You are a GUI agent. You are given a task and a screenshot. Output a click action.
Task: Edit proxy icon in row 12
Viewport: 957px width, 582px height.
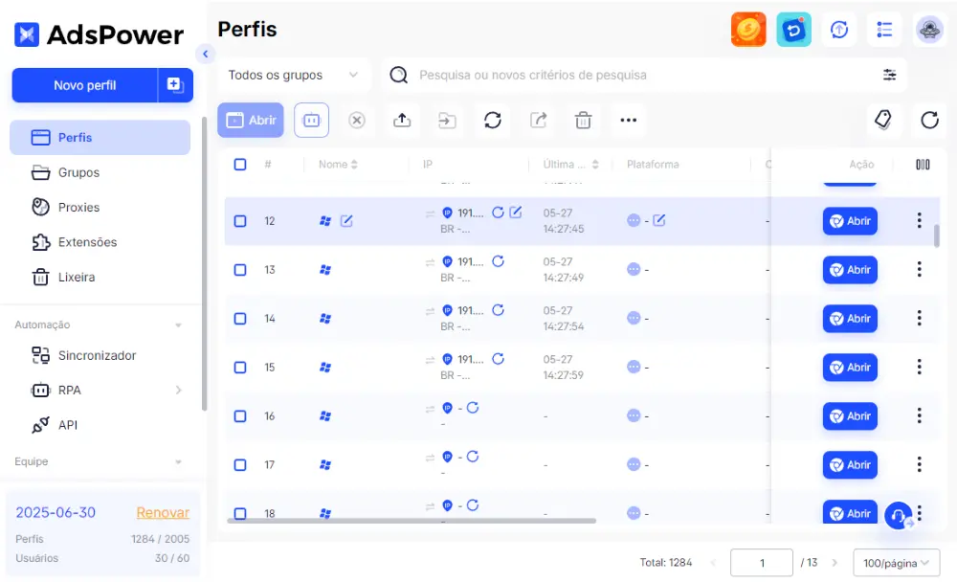point(515,213)
